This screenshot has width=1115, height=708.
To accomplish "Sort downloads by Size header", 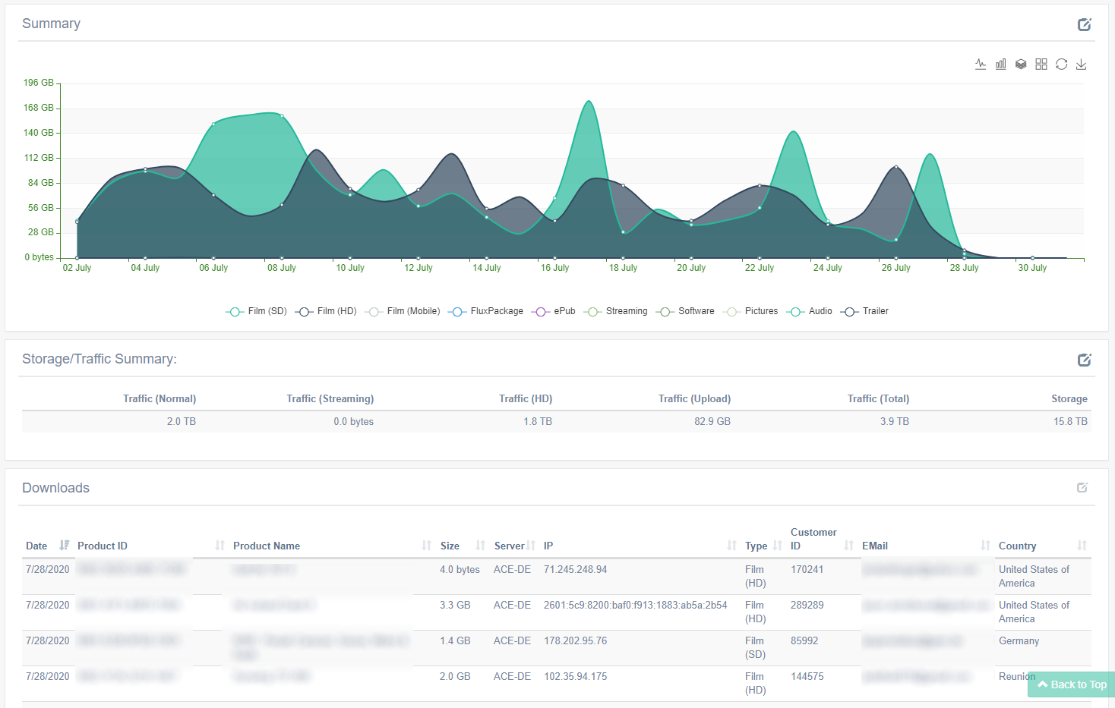I will pos(450,546).
